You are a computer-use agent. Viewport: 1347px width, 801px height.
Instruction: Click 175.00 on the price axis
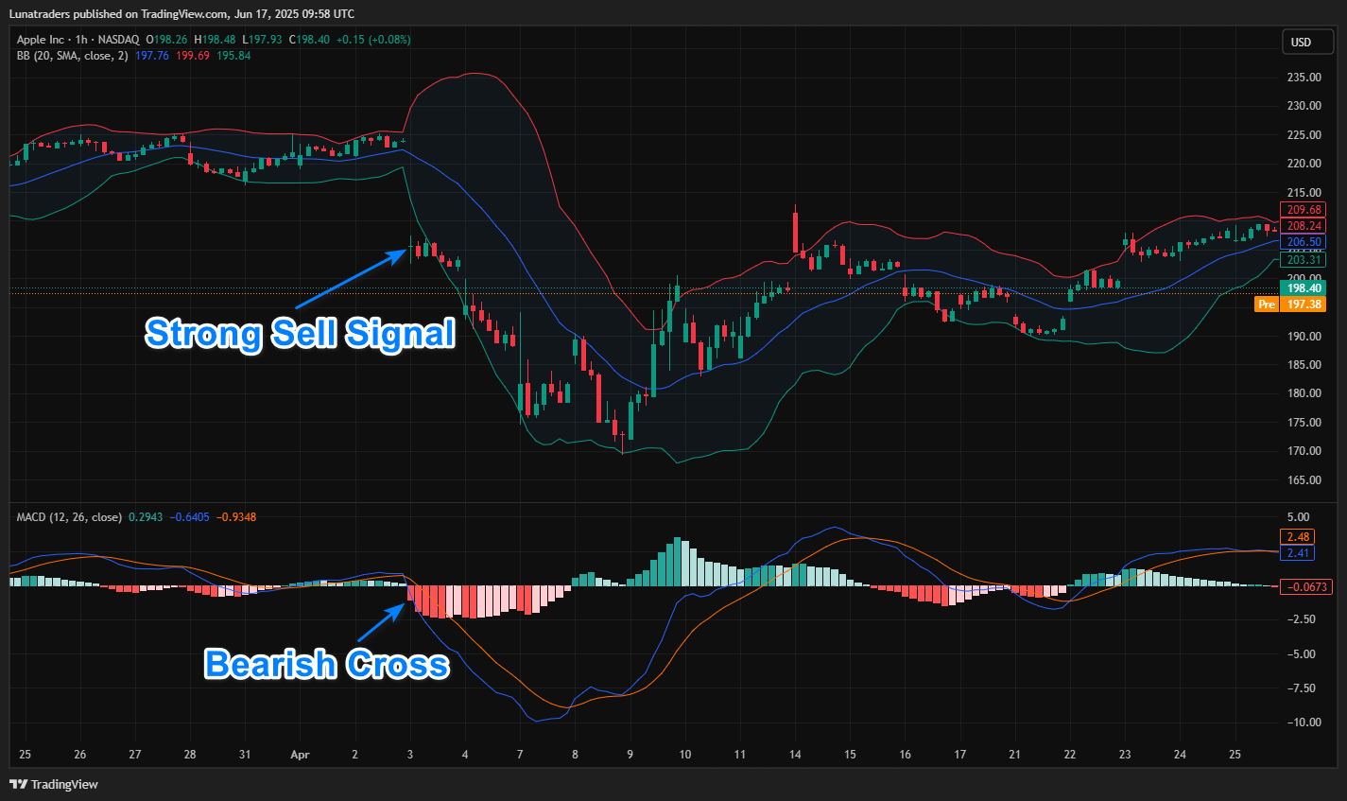(x=1304, y=423)
